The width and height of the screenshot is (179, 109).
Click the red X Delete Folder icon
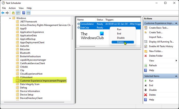pyautogui.click(x=146, y=56)
